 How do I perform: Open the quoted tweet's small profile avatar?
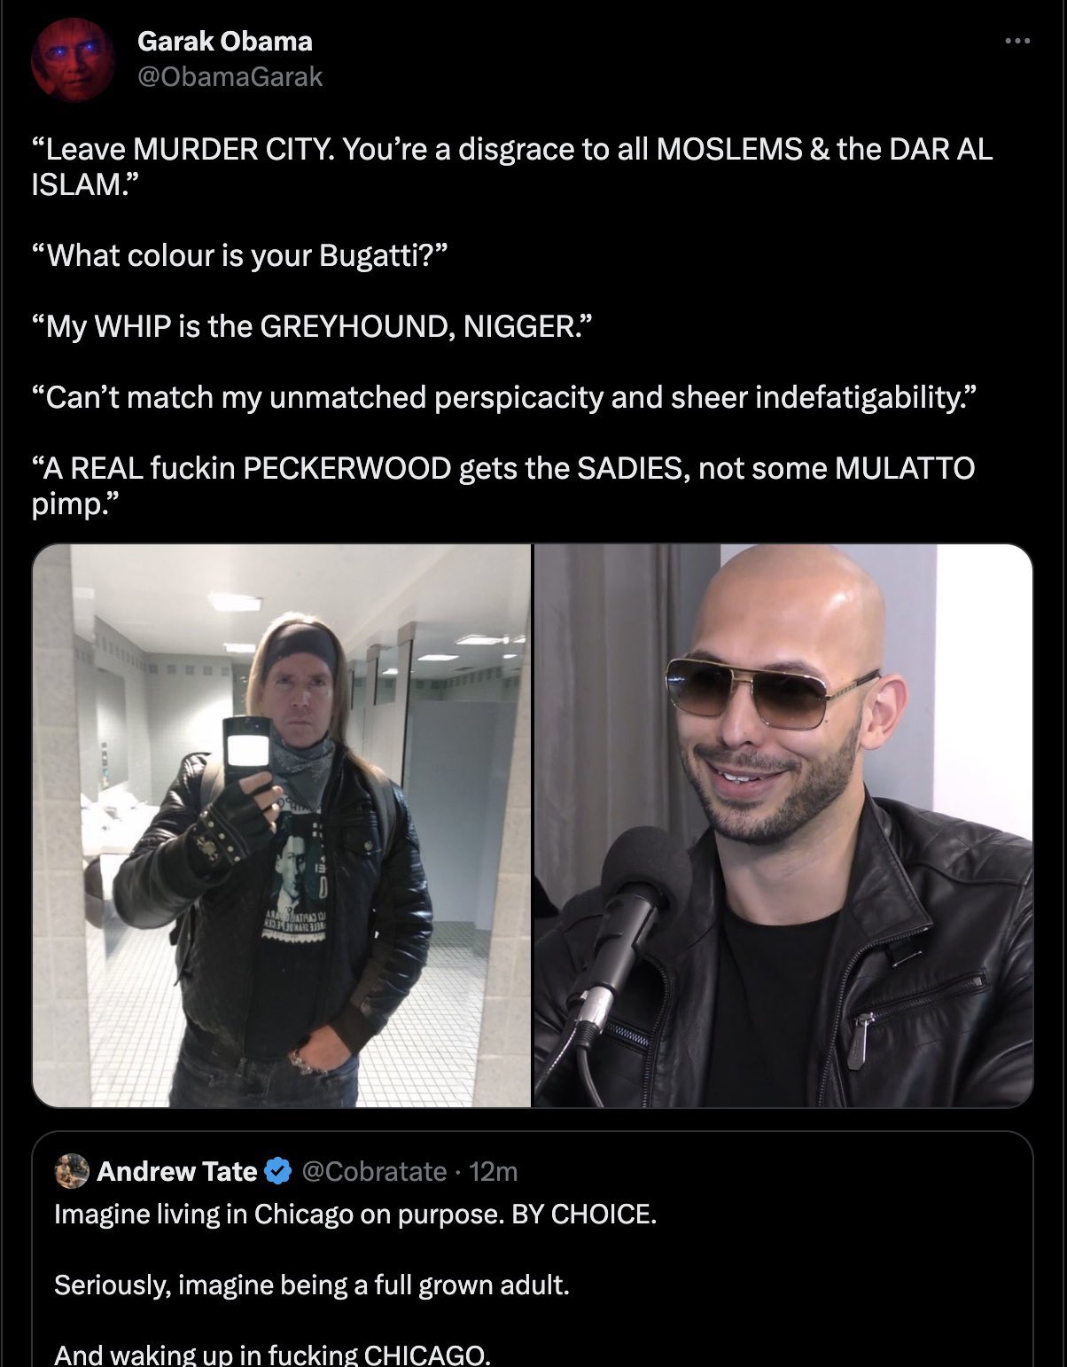(x=72, y=1171)
